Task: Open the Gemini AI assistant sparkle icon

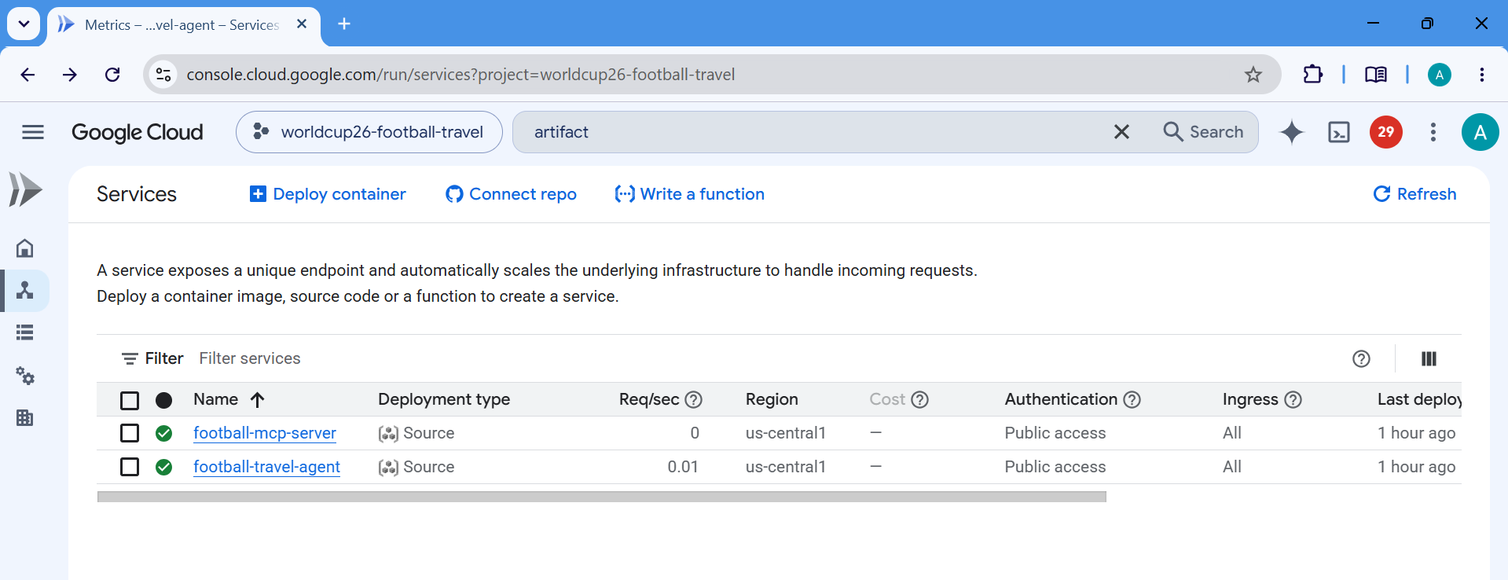Action: point(1291,132)
